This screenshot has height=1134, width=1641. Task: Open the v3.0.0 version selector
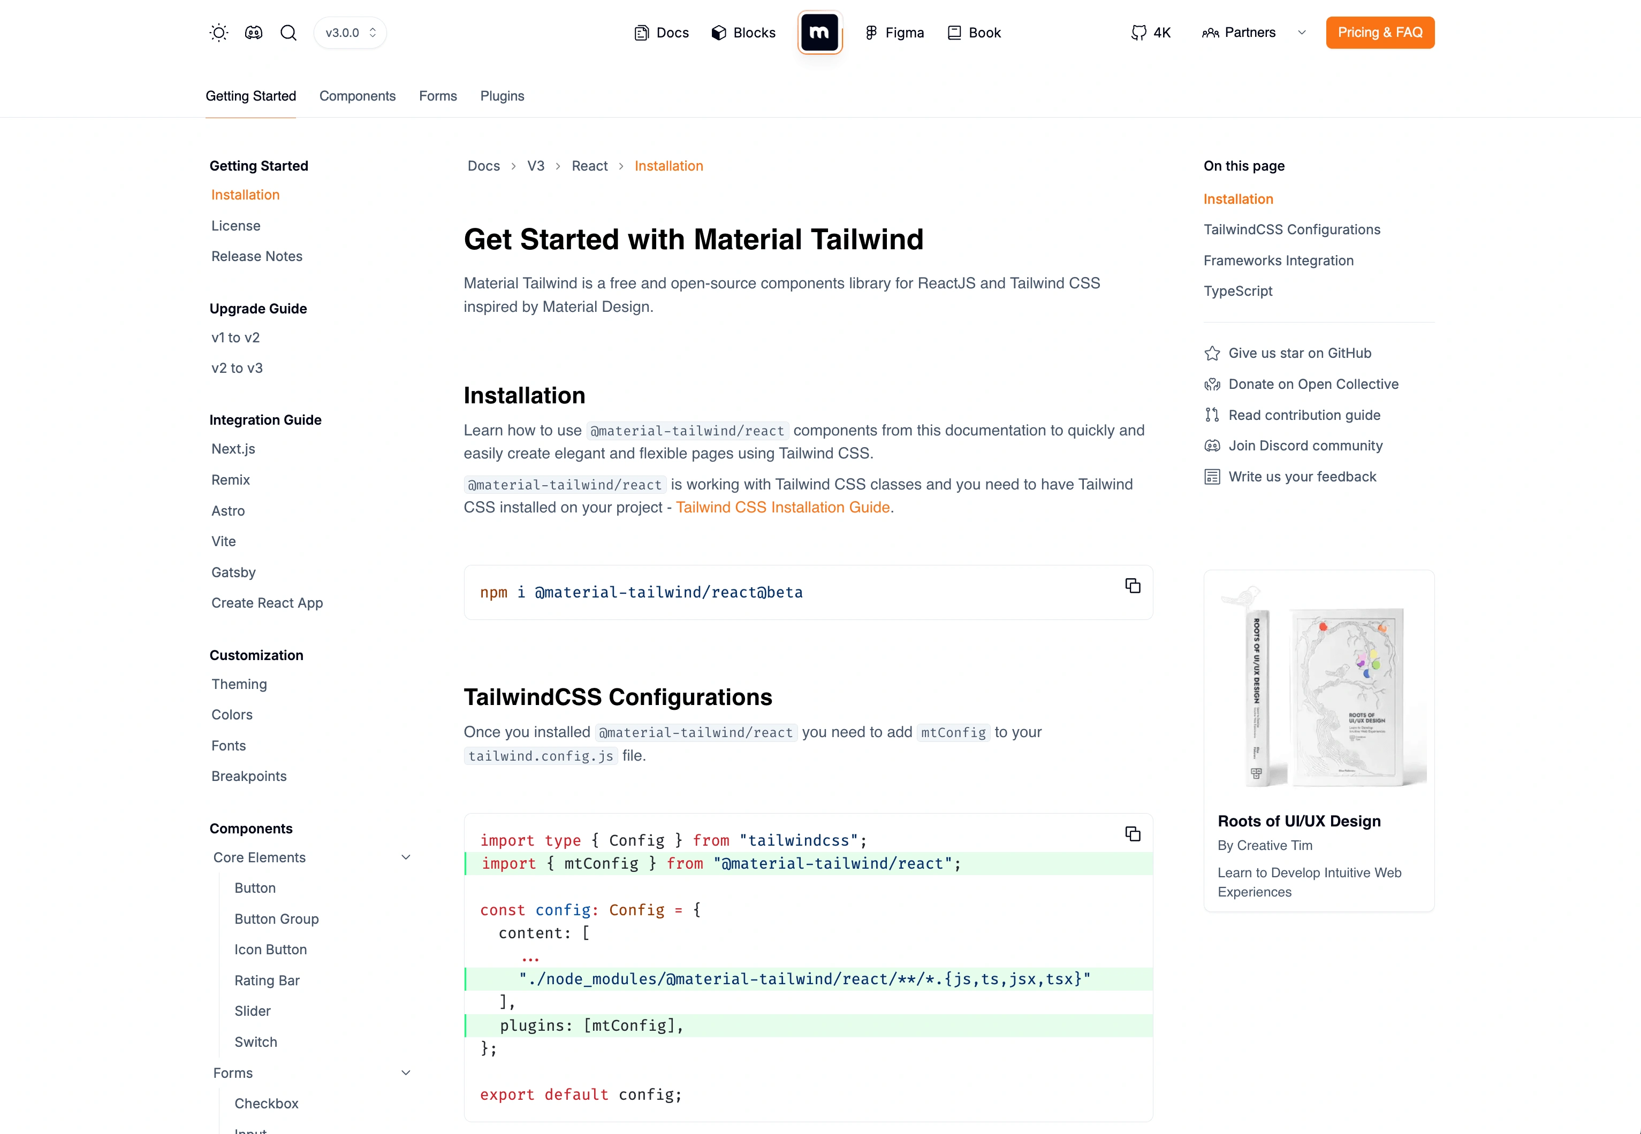pos(351,33)
